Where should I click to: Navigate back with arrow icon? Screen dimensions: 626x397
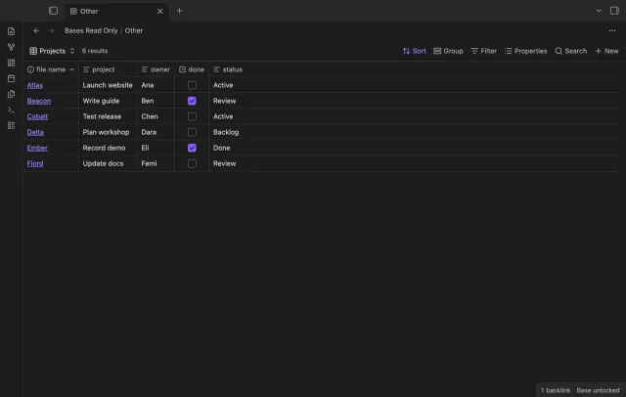point(36,30)
